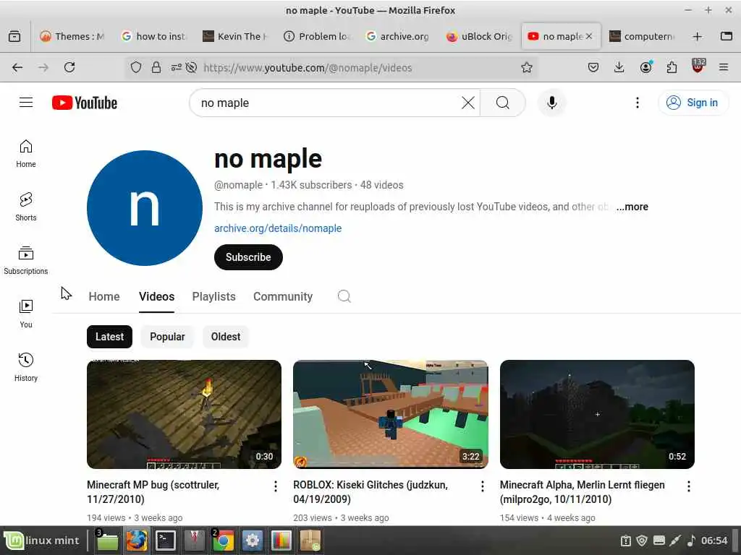Image resolution: width=741 pixels, height=555 pixels.
Task: Open Shorts in the sidebar
Action: pyautogui.click(x=26, y=207)
